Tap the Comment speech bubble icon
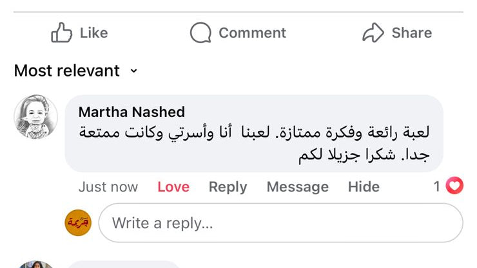This screenshot has height=268, width=477. (x=200, y=33)
